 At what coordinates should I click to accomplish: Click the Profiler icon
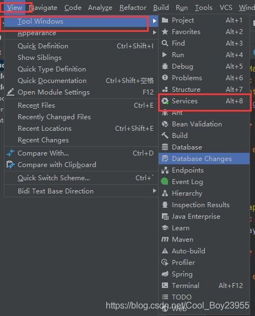click(165, 262)
